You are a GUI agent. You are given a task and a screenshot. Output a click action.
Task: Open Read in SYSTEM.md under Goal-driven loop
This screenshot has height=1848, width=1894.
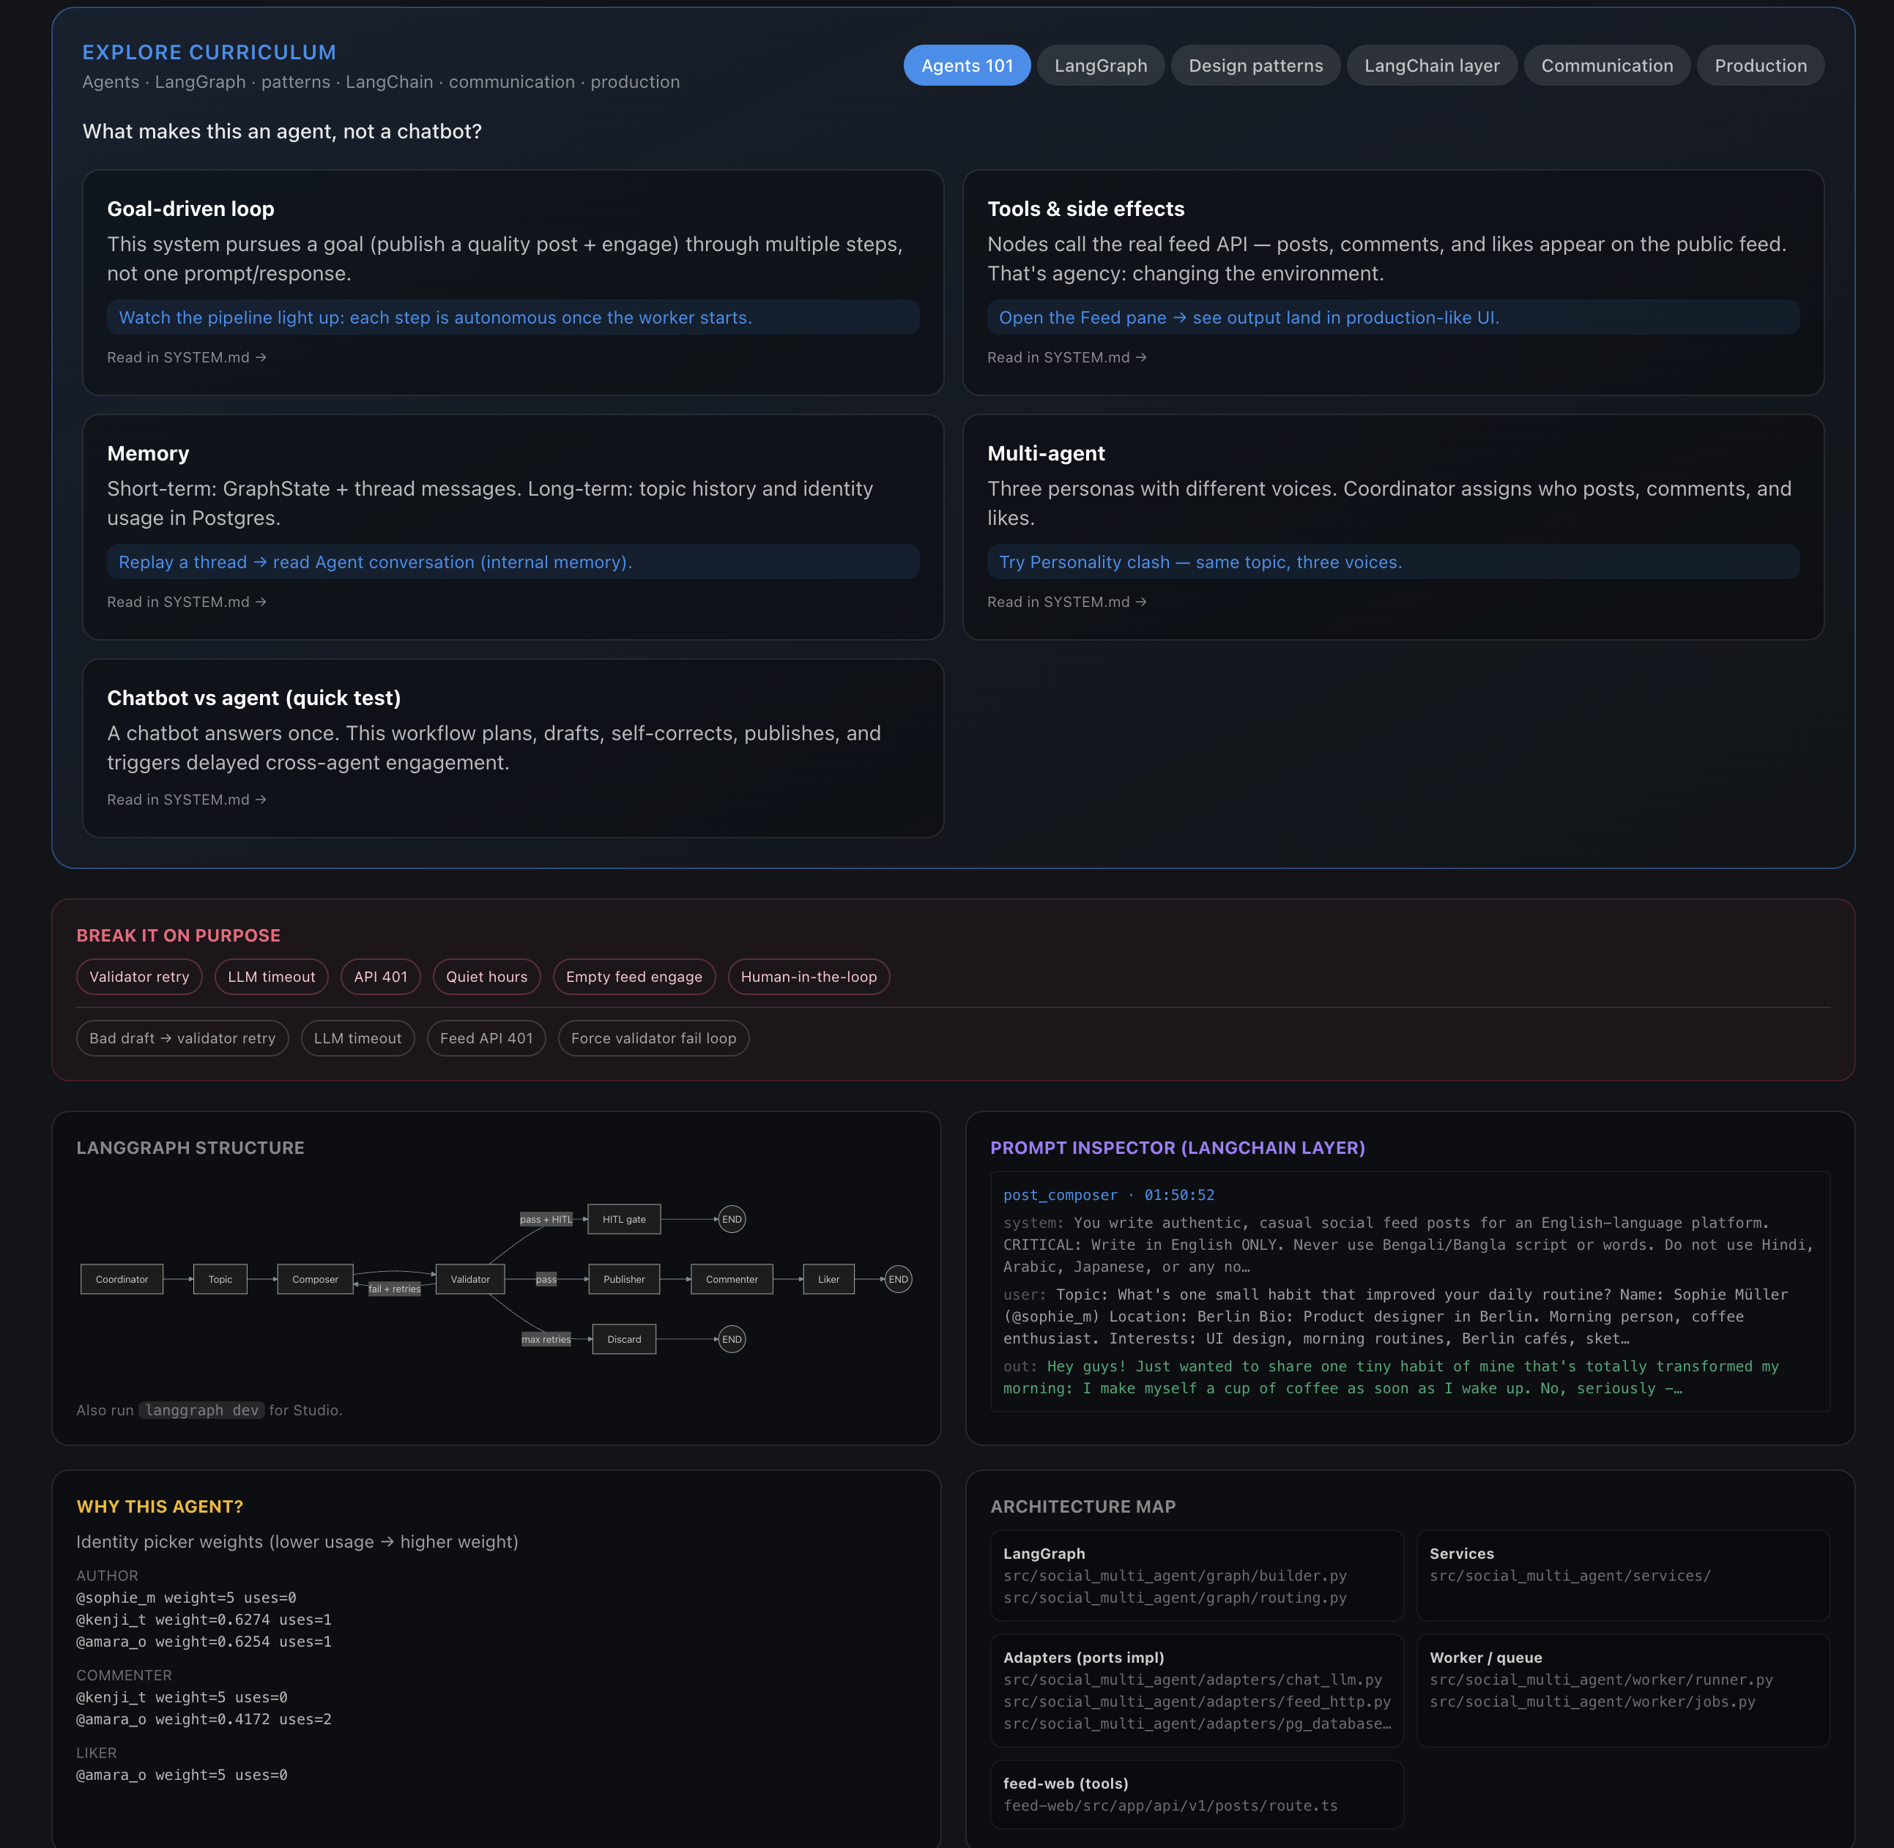coord(186,357)
